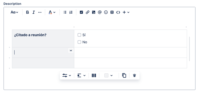Check the No checkbox
The height and width of the screenshot is (93, 198).
79,42
